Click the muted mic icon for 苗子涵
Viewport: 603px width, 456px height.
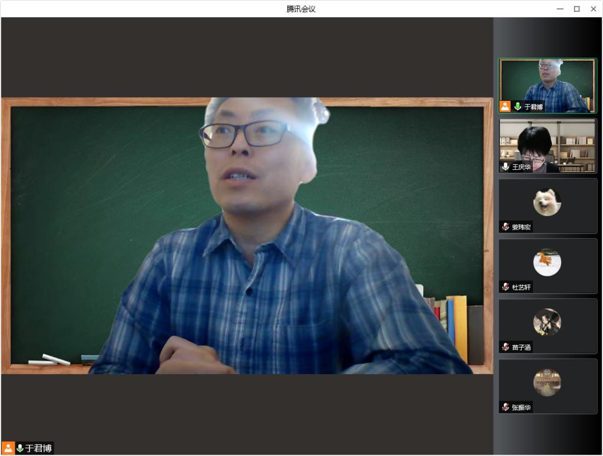[x=505, y=347]
